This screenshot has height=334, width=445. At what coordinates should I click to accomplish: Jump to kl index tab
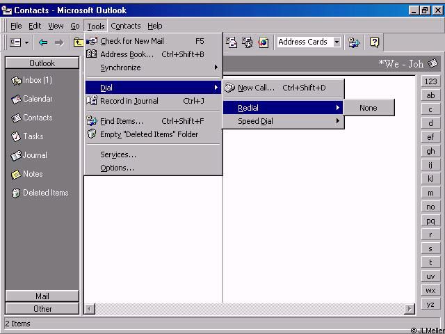[x=430, y=179]
